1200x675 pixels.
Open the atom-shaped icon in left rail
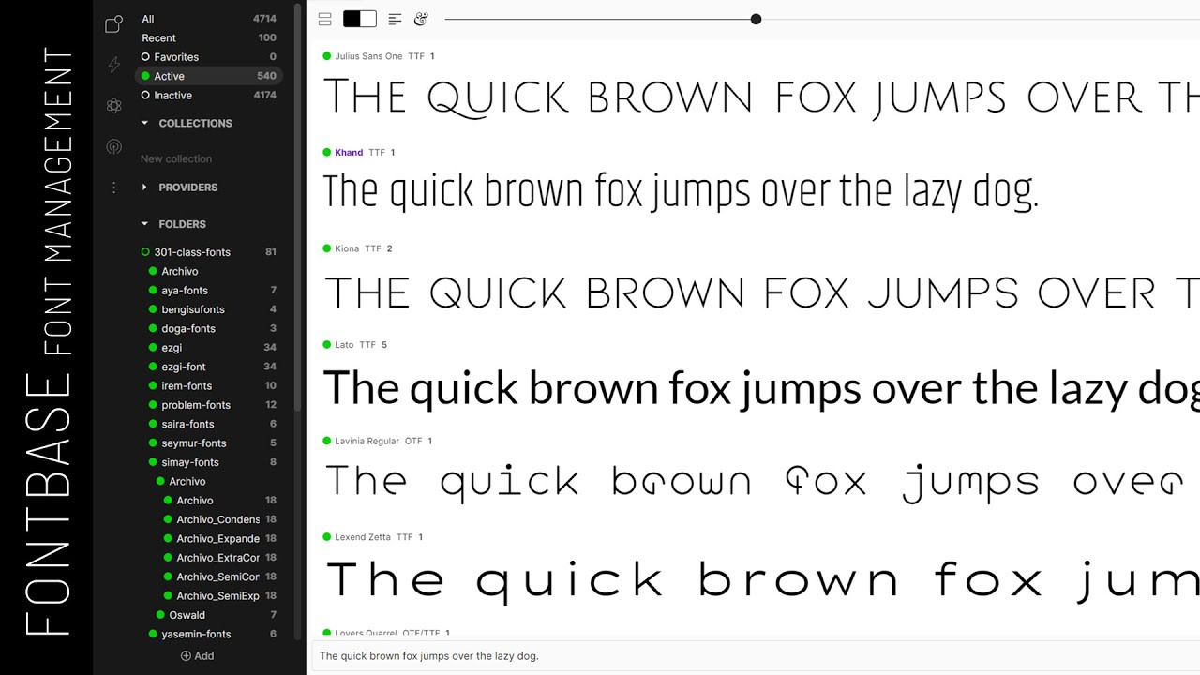point(114,106)
